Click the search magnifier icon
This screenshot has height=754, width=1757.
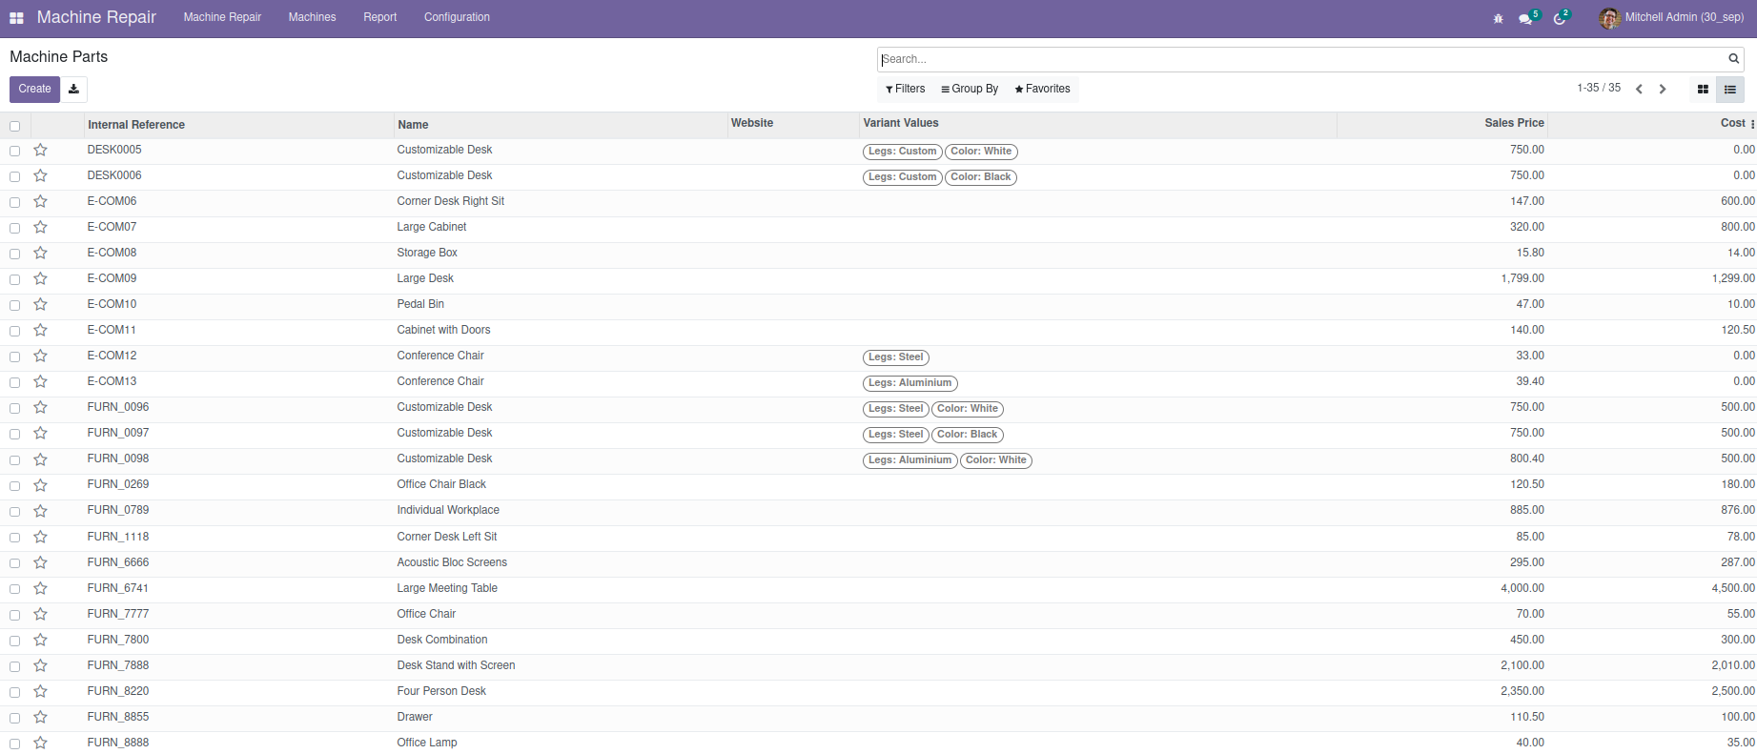[x=1734, y=59]
